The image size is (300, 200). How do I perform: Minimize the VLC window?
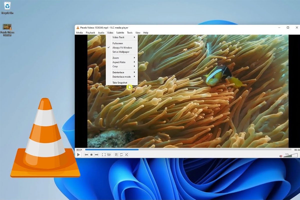point(279,27)
